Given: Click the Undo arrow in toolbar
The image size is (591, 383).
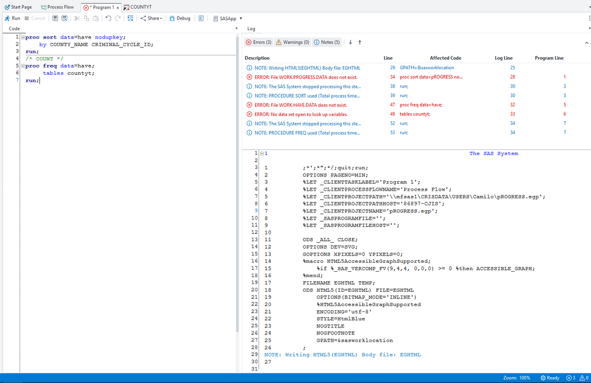Looking at the screenshot, I should point(108,18).
